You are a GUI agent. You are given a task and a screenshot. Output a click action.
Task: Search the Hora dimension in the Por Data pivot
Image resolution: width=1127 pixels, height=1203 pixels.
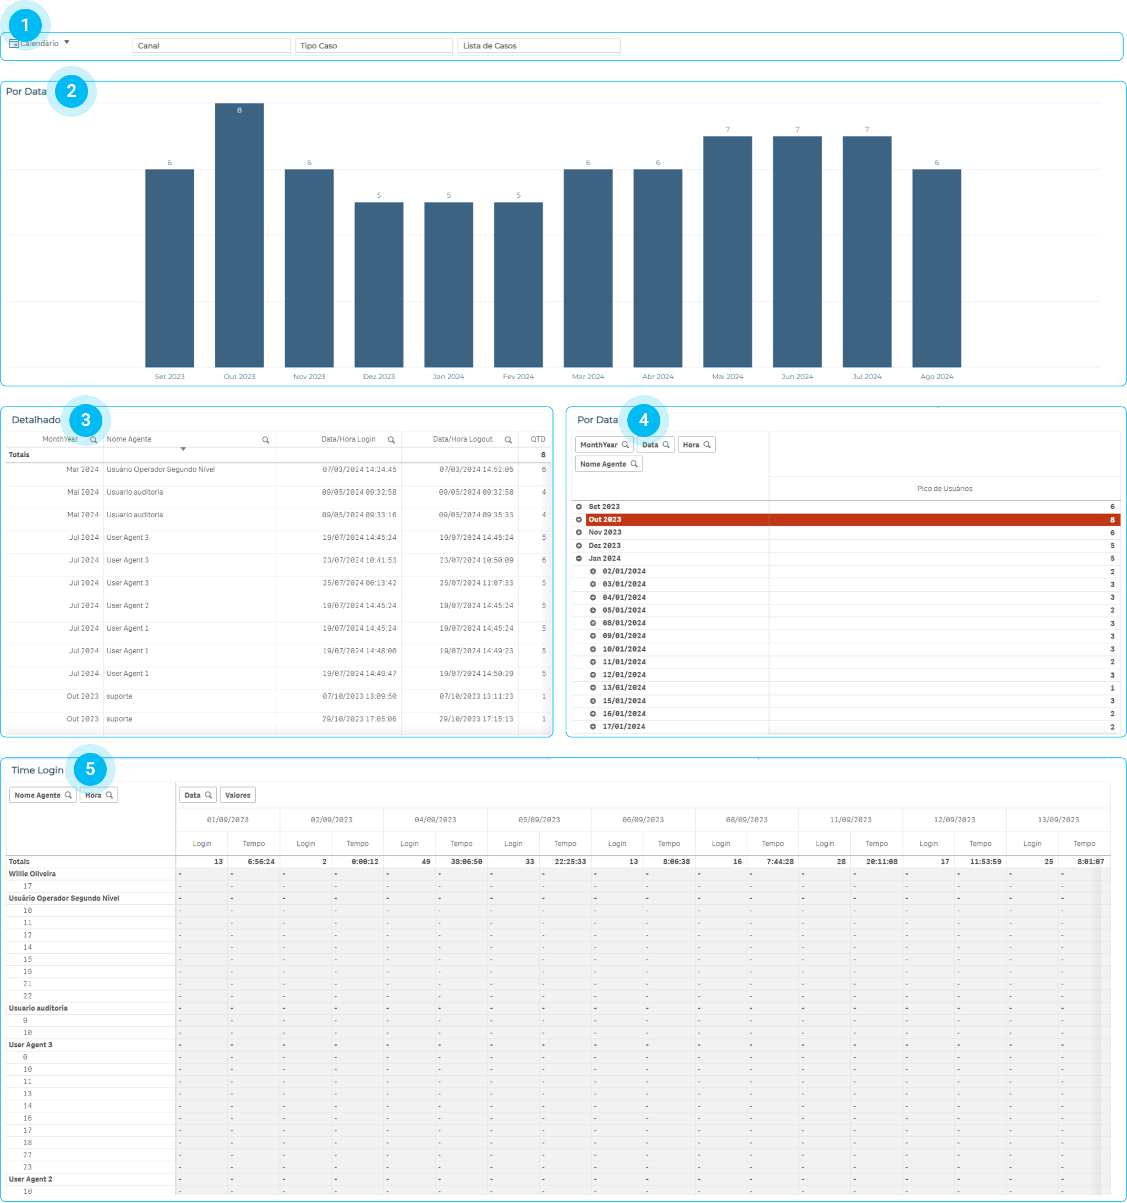pyautogui.click(x=707, y=445)
